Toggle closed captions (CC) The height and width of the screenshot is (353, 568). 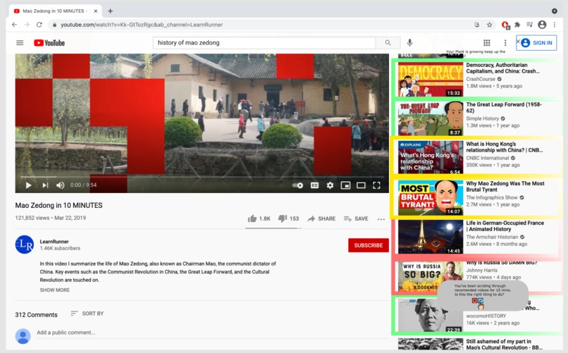click(x=314, y=185)
